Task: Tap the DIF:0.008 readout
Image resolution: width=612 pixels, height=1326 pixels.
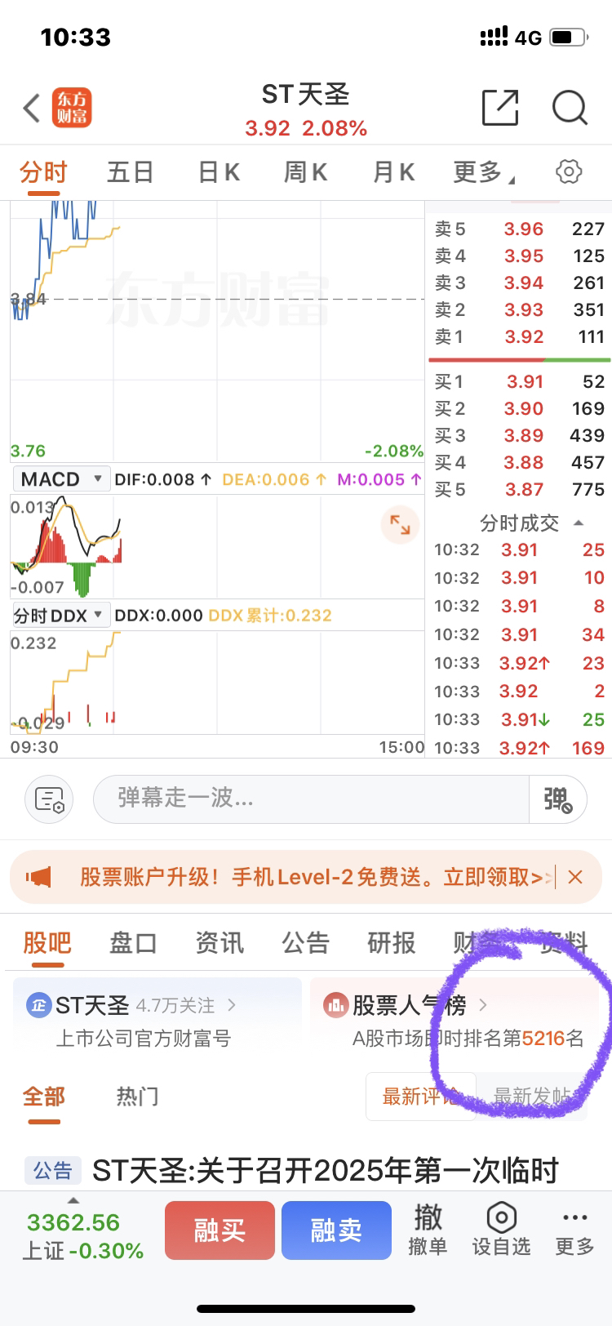Action: pyautogui.click(x=163, y=480)
